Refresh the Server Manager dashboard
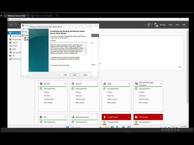 149,25
